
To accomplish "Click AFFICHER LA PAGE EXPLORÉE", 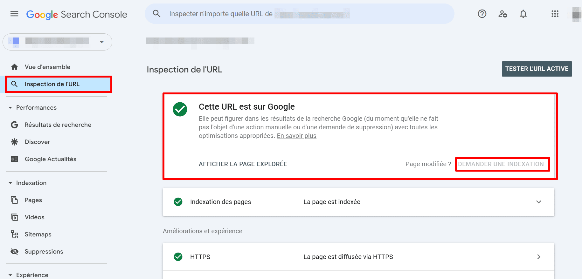I will click(x=243, y=164).
